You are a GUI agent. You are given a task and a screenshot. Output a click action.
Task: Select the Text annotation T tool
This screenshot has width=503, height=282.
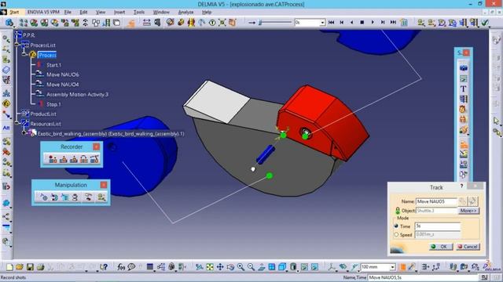click(463, 89)
